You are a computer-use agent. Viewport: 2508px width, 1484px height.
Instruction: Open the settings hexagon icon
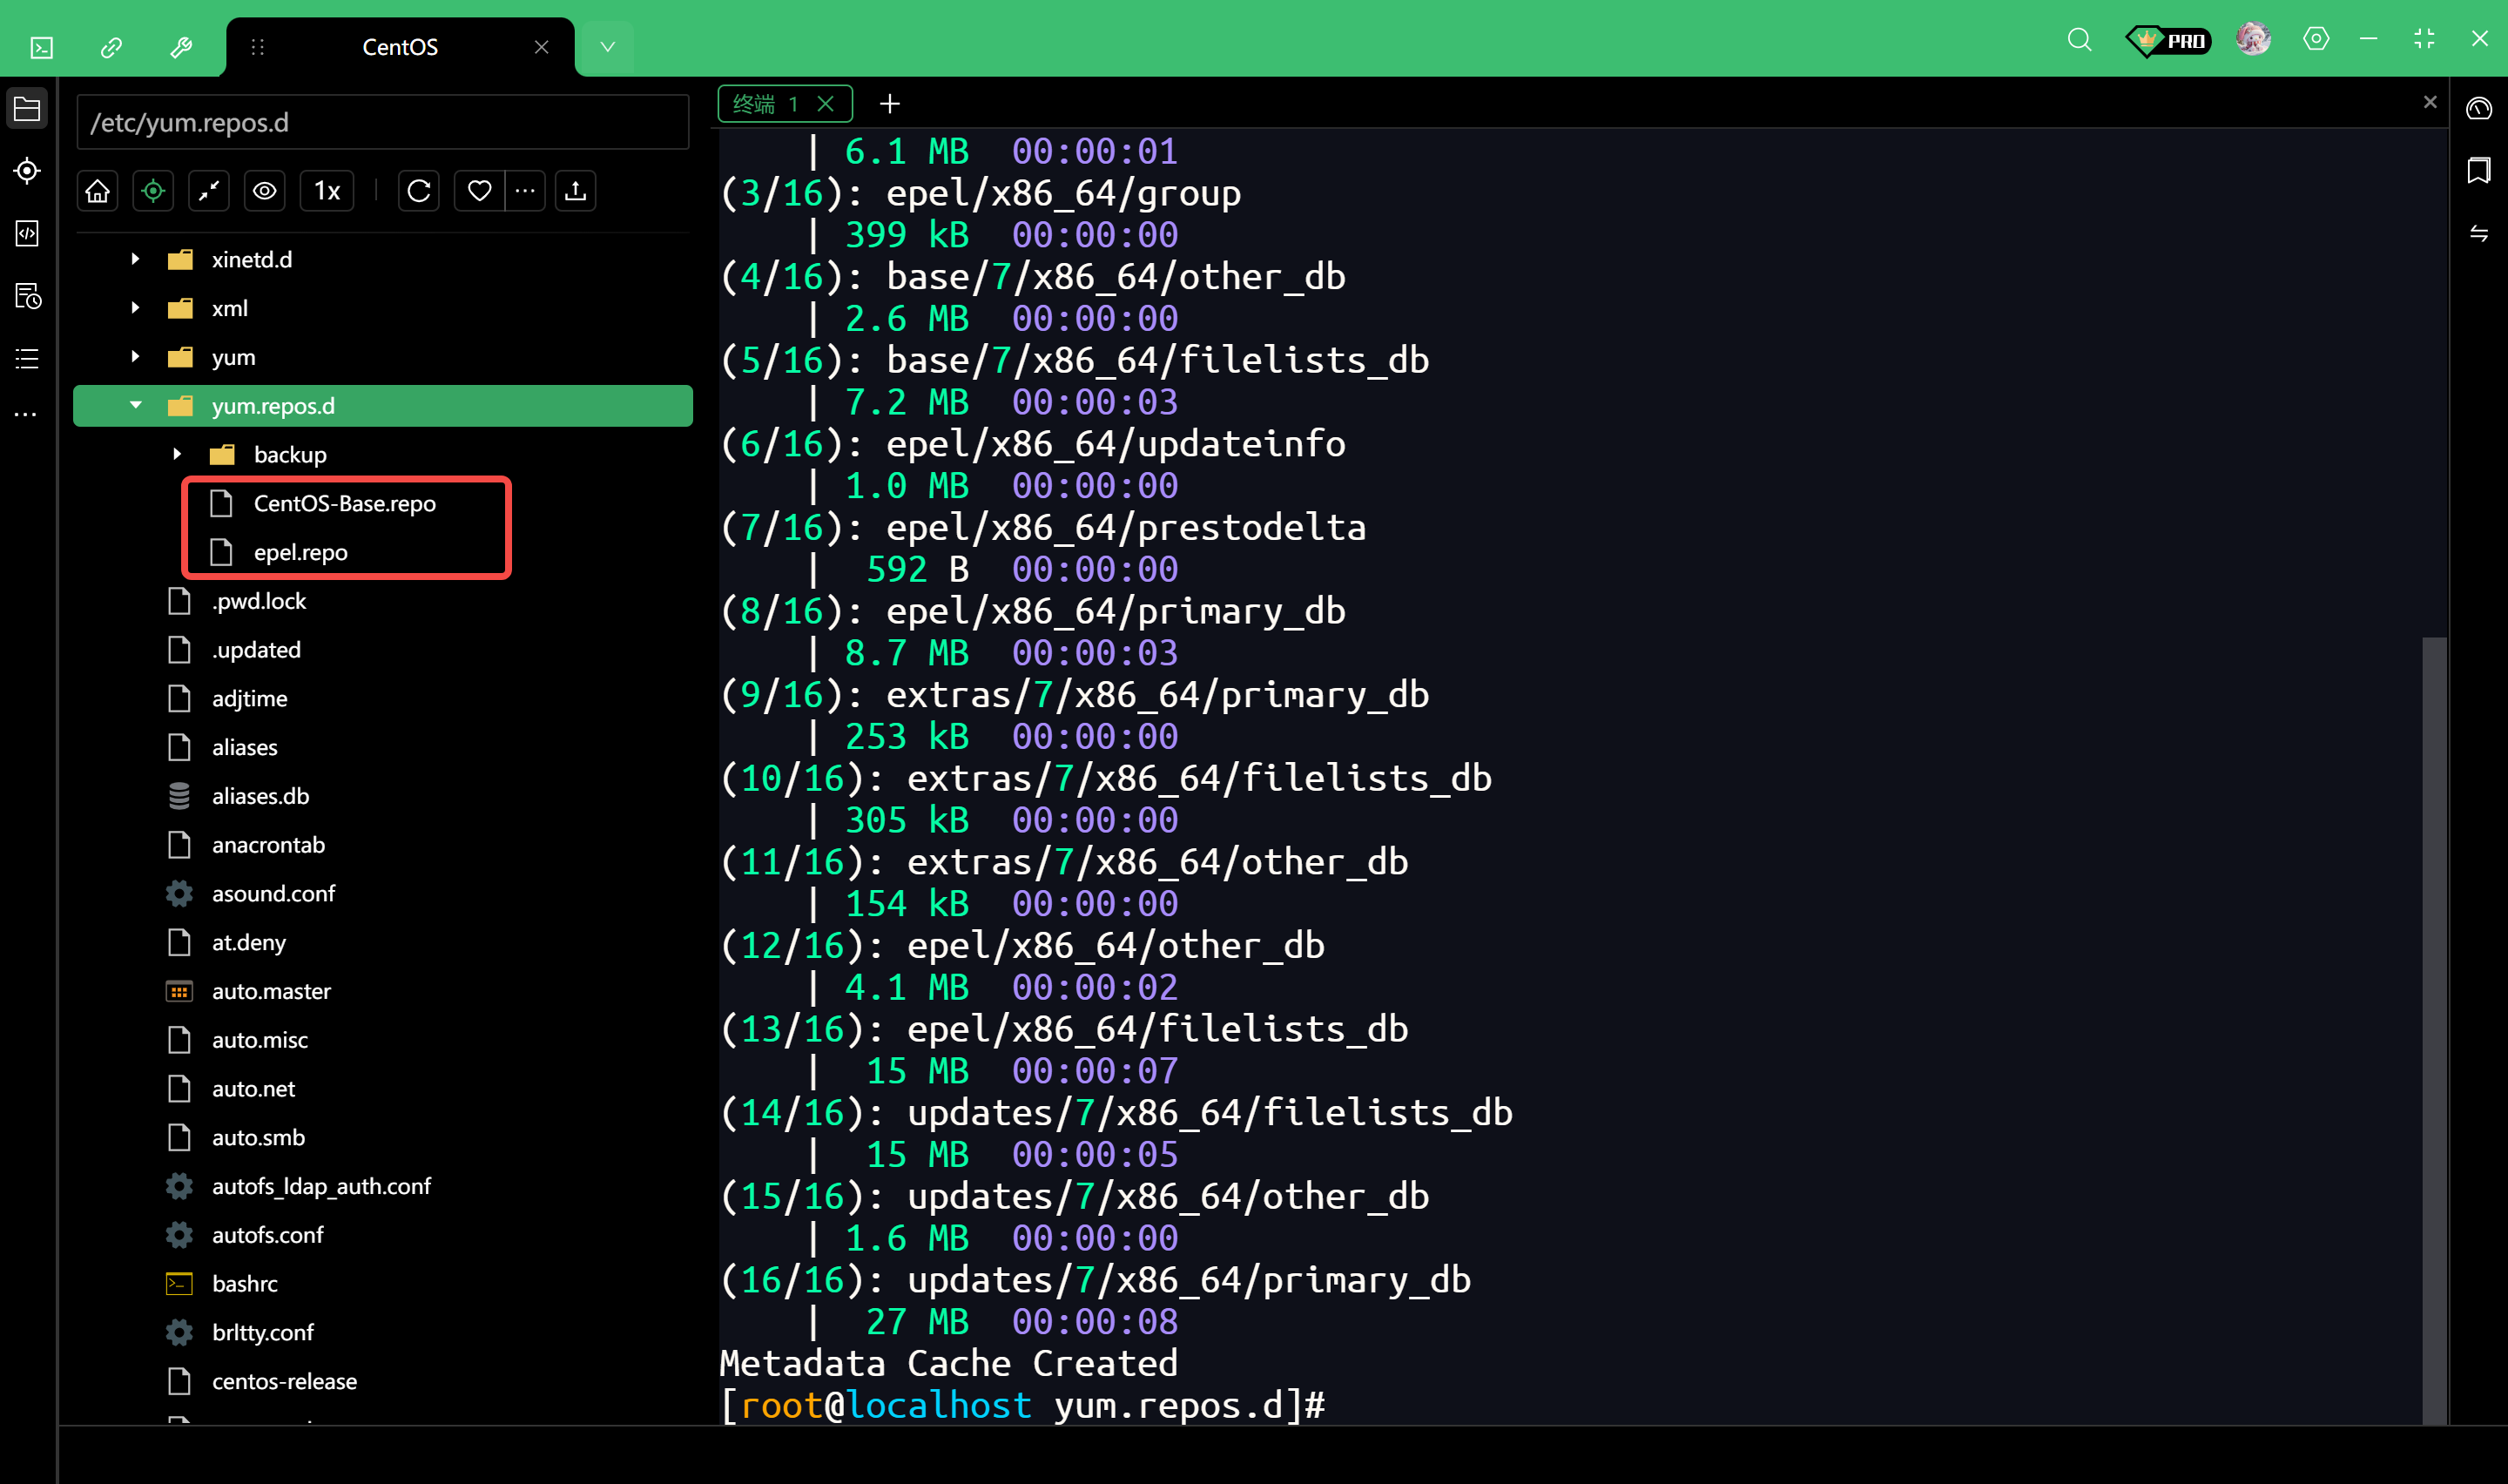coord(2315,40)
